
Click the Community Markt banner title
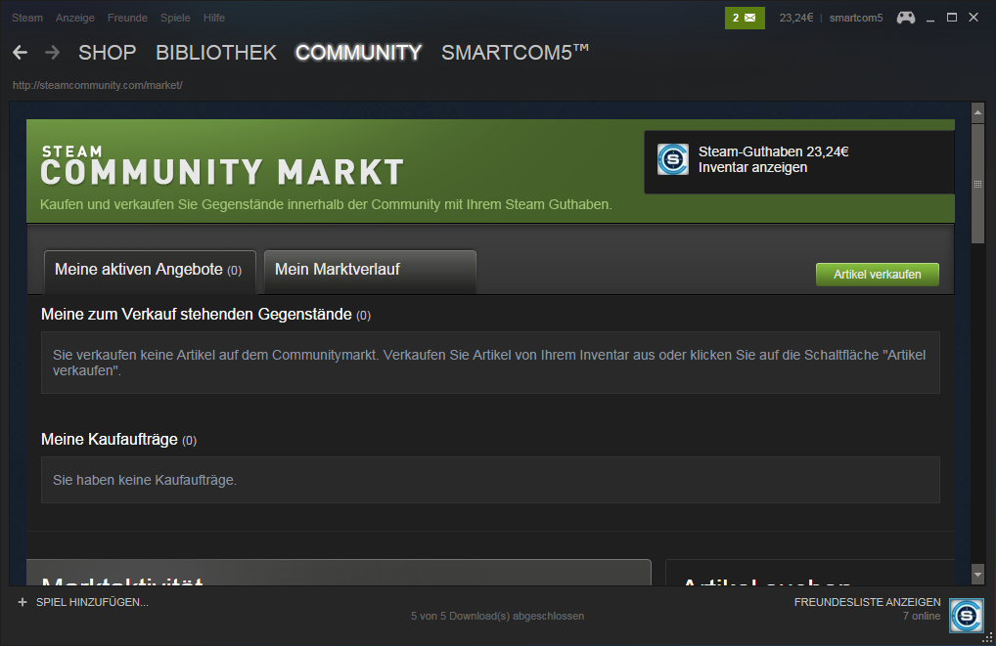tap(222, 167)
